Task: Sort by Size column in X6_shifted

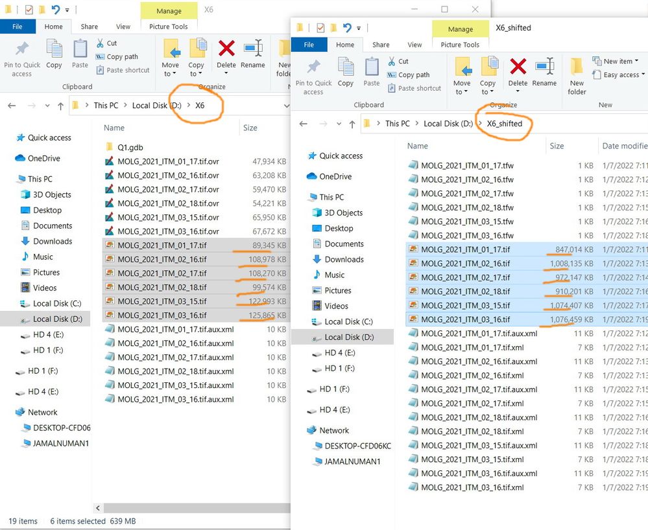Action: 557,146
